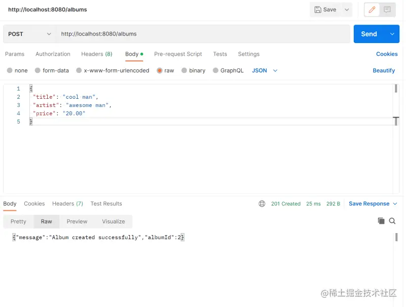
Task: Select the x-www-form-urlencoded option
Action: click(x=113, y=70)
